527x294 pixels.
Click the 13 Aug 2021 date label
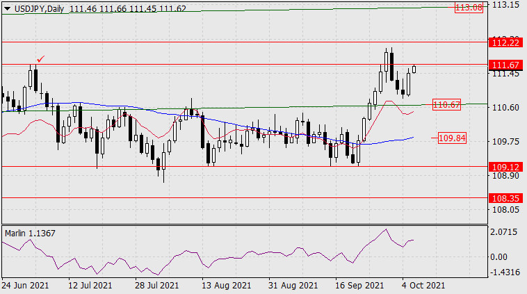226,286
